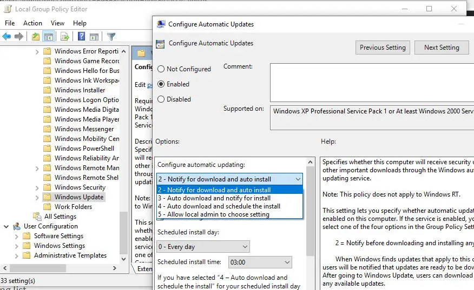Open the Action menu

tap(32, 23)
